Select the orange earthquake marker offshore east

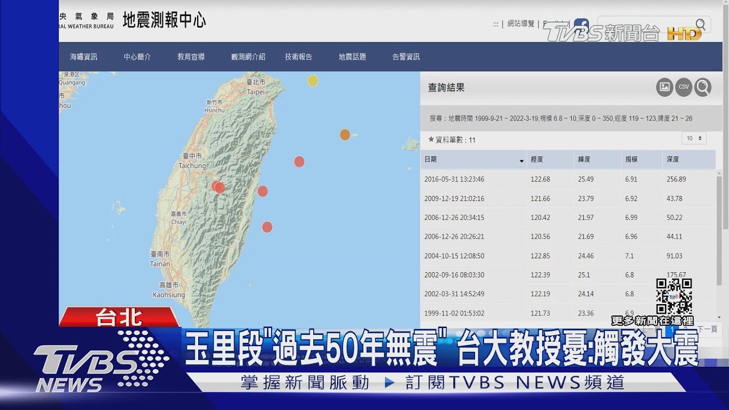345,135
